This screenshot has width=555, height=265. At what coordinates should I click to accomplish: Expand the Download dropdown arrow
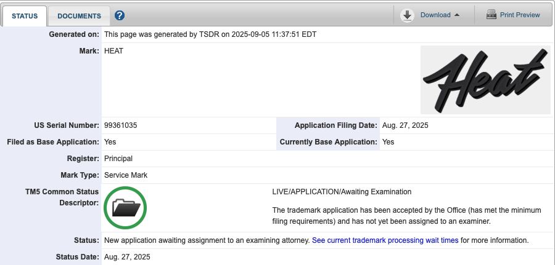pos(457,15)
